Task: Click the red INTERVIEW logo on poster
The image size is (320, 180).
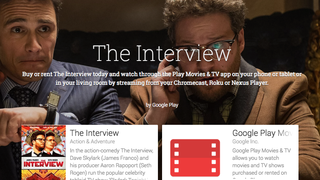Action: coord(43,164)
